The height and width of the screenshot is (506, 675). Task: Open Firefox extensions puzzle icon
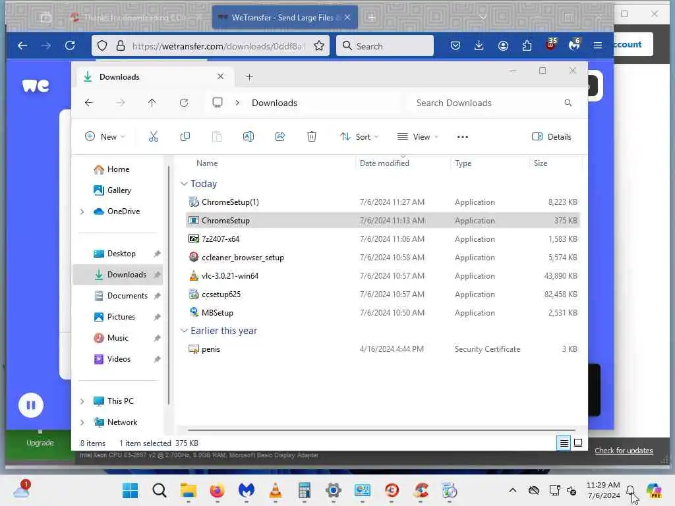pyautogui.click(x=527, y=45)
